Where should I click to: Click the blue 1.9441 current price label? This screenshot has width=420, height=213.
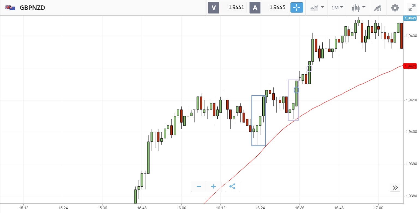click(x=410, y=18)
